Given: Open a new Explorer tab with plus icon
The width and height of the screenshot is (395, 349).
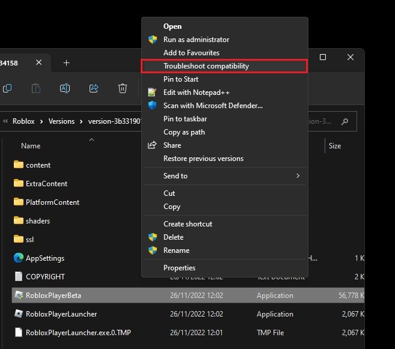Looking at the screenshot, I should pyautogui.click(x=66, y=62).
